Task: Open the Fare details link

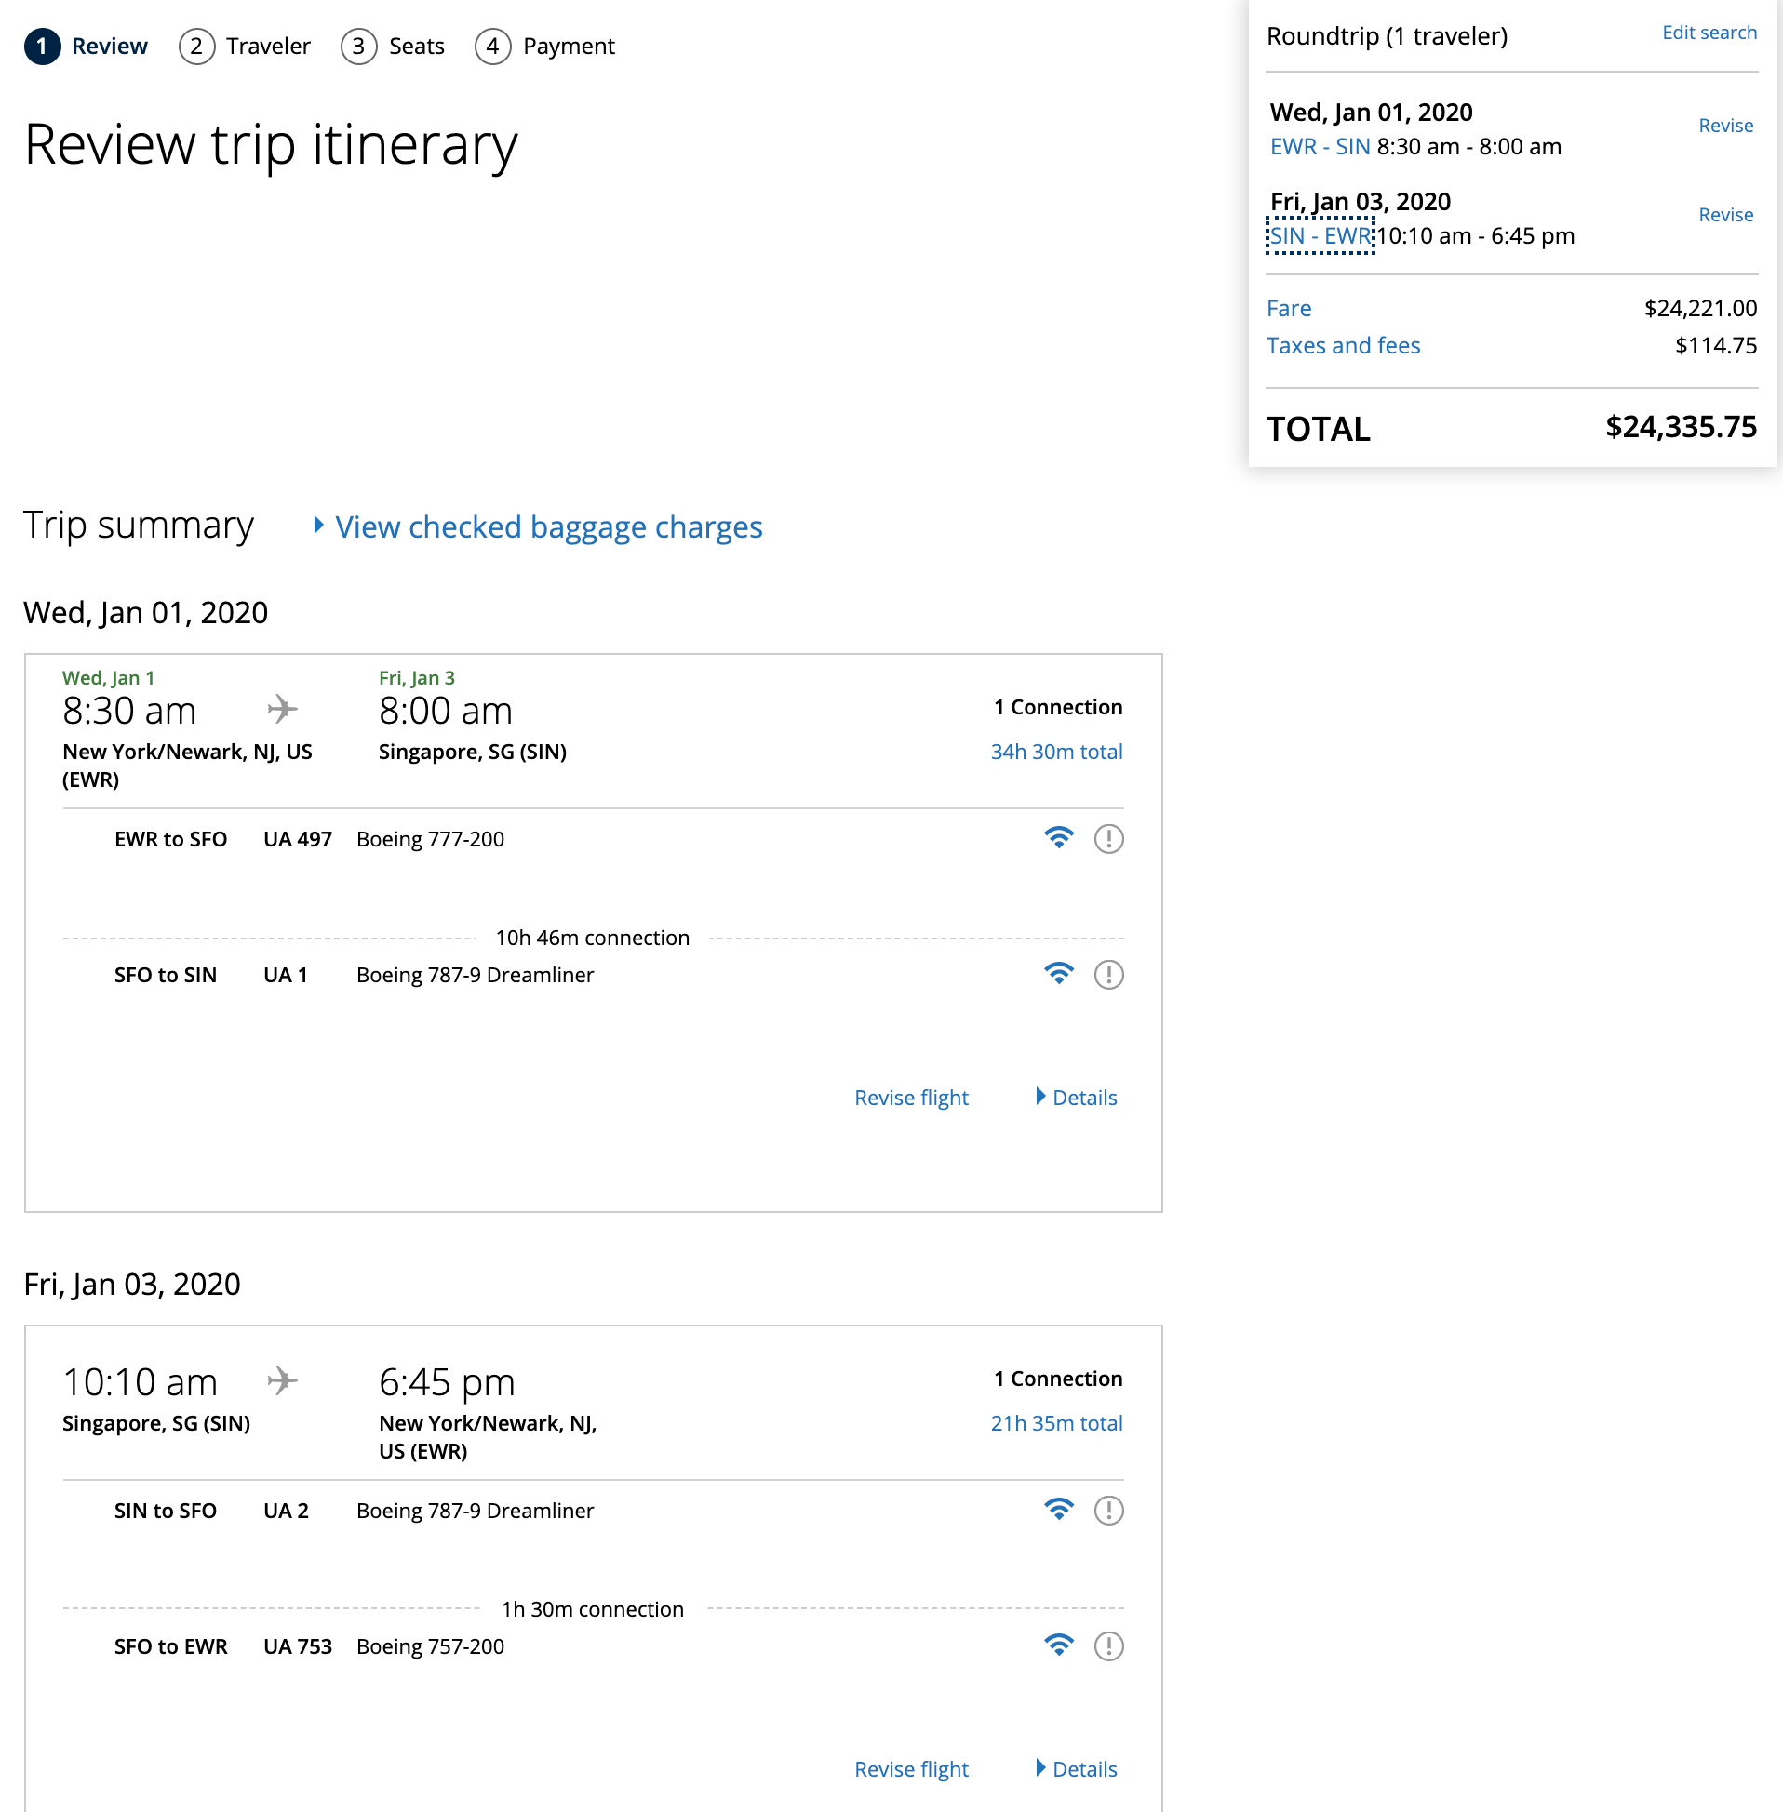Action: [x=1288, y=308]
